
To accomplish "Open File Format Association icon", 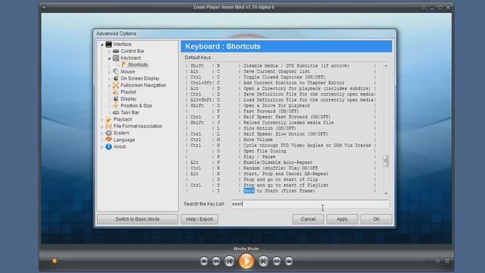I will pos(108,126).
